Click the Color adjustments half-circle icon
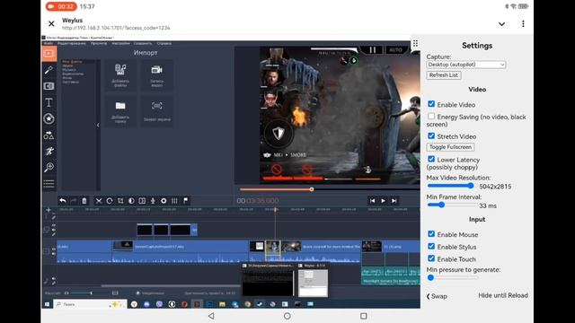The width and height of the screenshot is (575, 323). (x=131, y=201)
